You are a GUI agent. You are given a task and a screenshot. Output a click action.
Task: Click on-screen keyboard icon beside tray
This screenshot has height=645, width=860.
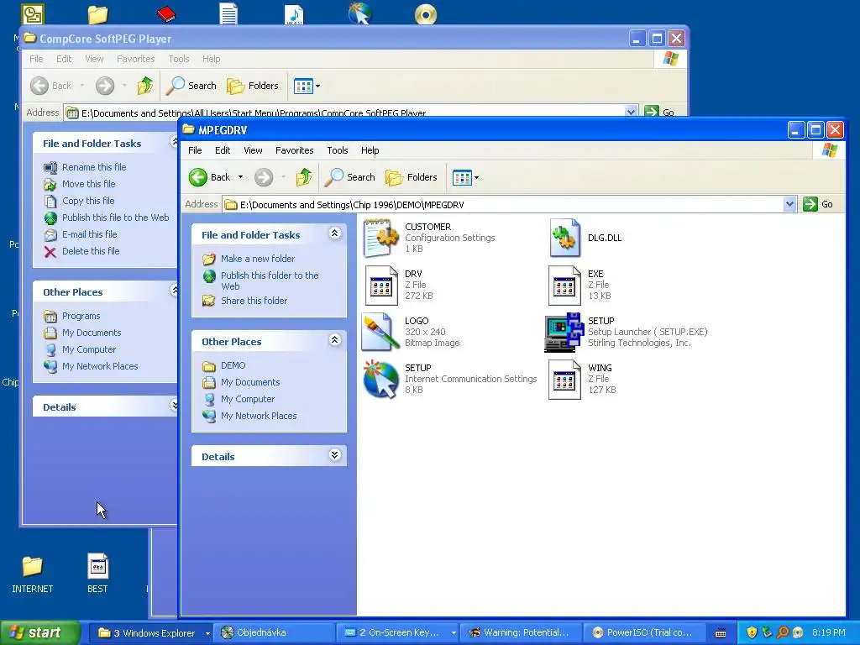click(721, 633)
